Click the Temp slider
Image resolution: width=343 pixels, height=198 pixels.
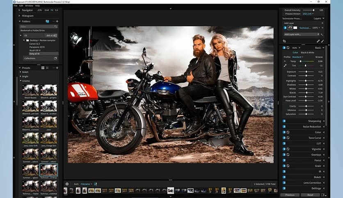click(x=306, y=61)
